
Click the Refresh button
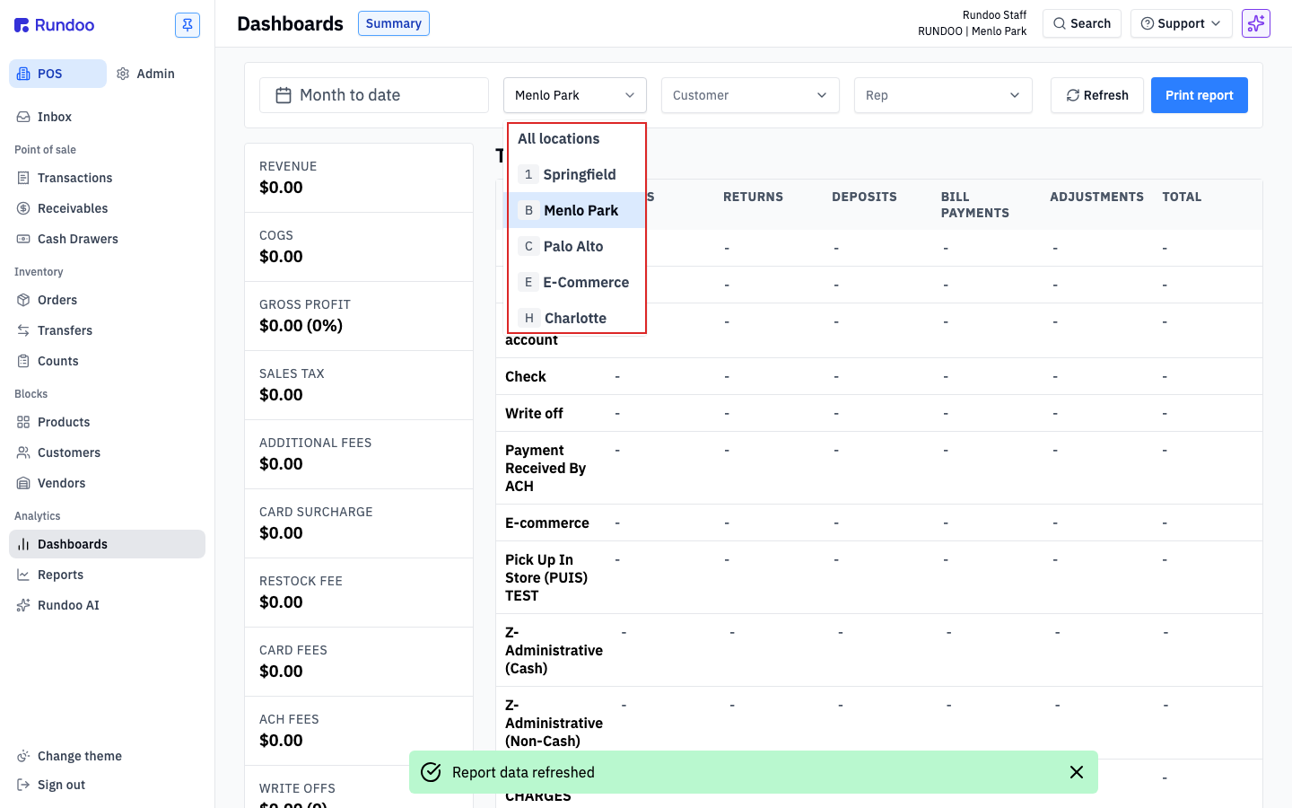point(1097,95)
